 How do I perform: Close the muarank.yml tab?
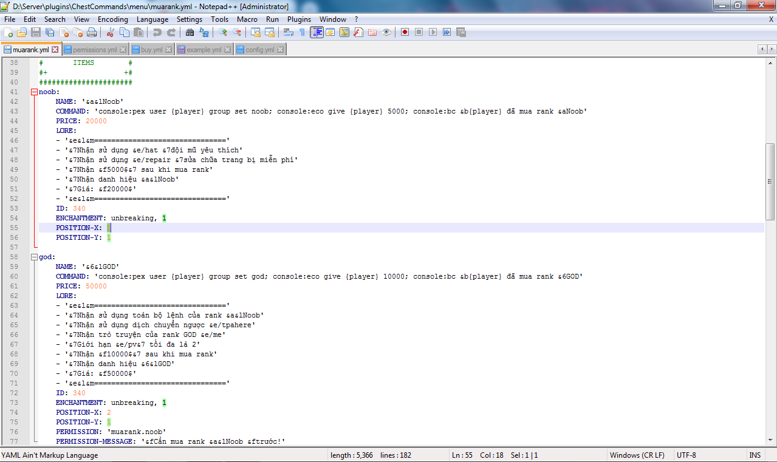coord(55,50)
